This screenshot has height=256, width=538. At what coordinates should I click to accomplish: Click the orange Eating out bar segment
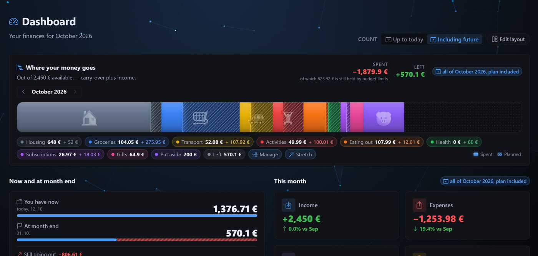click(315, 117)
